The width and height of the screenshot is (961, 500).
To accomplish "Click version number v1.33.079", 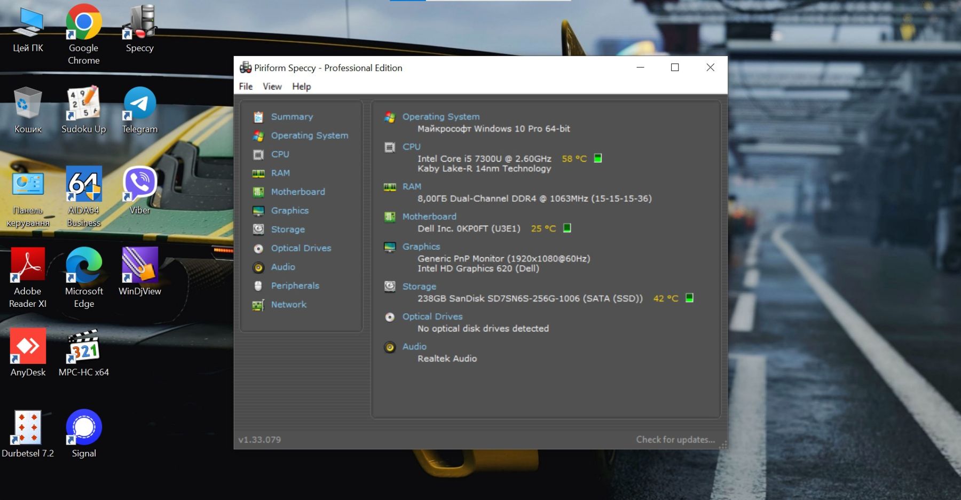I will tap(259, 440).
